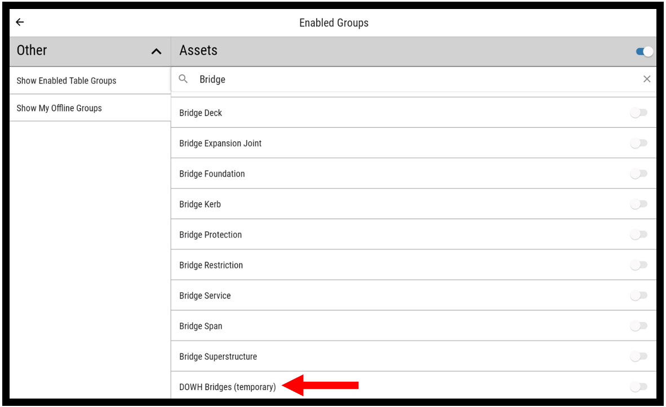
Task: Enable DOWH Bridges (temporary) toggle
Action: pyautogui.click(x=638, y=387)
